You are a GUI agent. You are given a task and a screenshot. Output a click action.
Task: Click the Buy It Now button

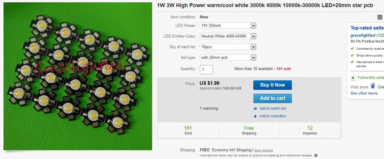272,85
